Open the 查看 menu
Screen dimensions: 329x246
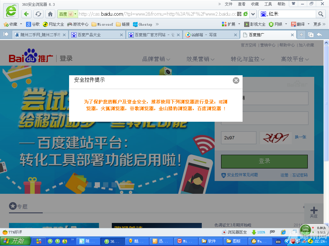click(242, 4)
